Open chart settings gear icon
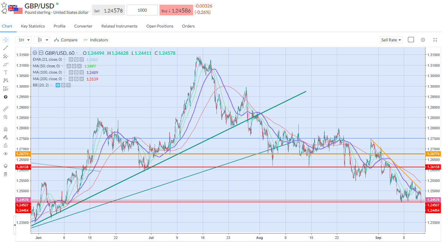Viewport: 442px width, 242px height. tap(423, 40)
